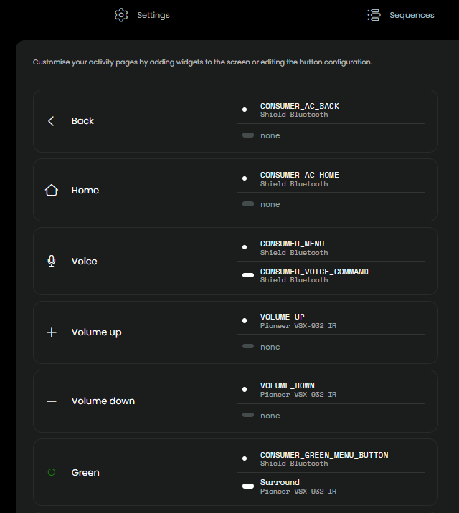Set the Home button long-press none entry

click(331, 204)
